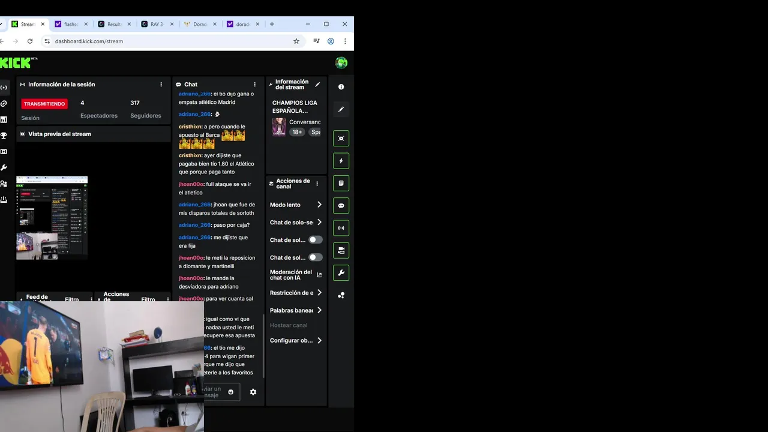Expand Chat de solo-se... option
Screen dimensions: 768x432
[x=296, y=222]
